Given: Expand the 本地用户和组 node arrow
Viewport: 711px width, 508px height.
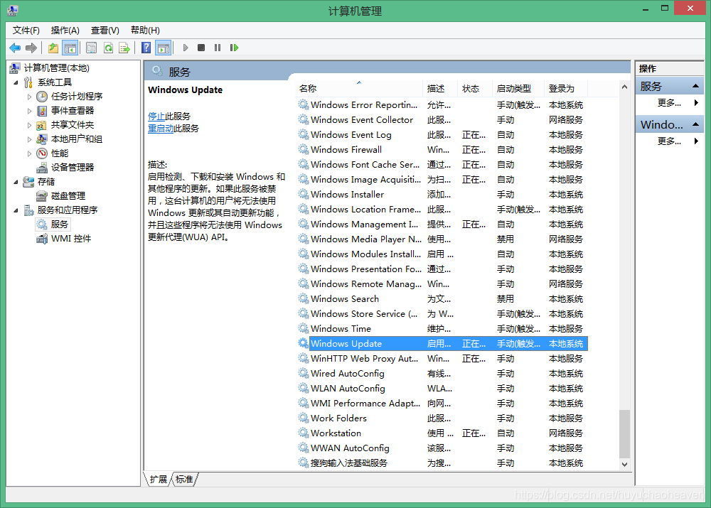Looking at the screenshot, I should point(29,139).
